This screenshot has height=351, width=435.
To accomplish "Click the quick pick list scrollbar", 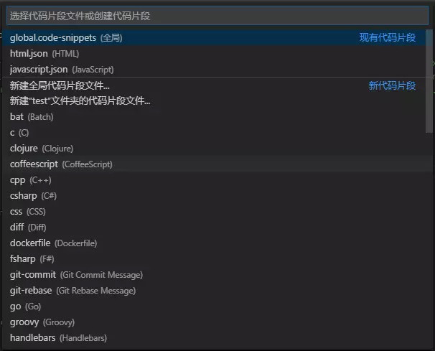I will (429, 79).
